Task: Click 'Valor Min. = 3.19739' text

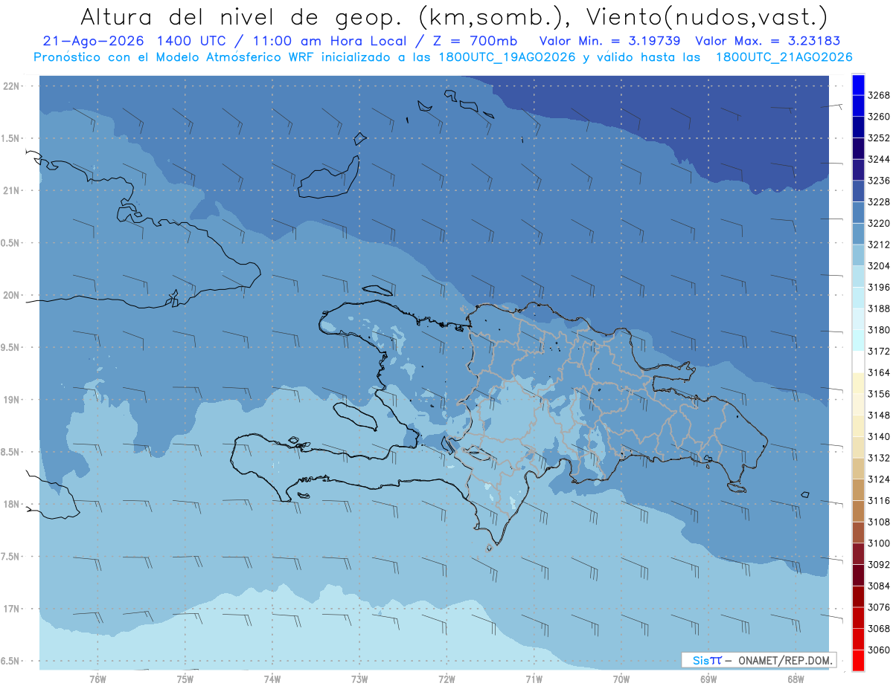Action: (610, 42)
